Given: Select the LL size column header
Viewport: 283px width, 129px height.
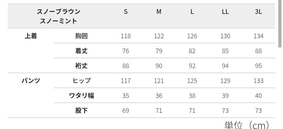Looking at the screenshot, I should coord(225,12).
